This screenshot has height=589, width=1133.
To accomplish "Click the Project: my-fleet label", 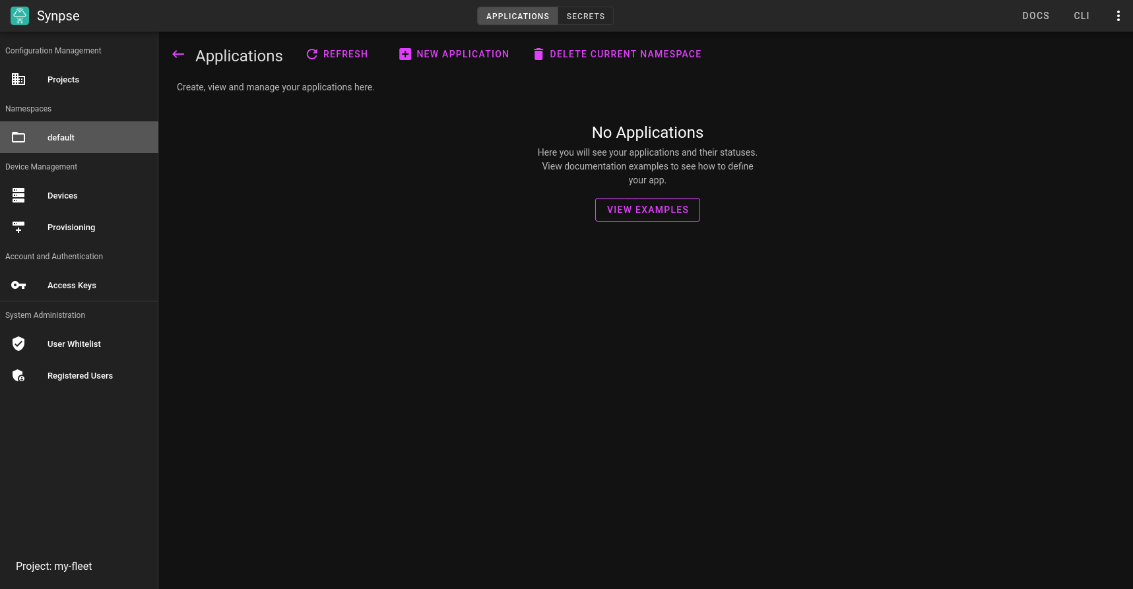I will click(x=54, y=566).
